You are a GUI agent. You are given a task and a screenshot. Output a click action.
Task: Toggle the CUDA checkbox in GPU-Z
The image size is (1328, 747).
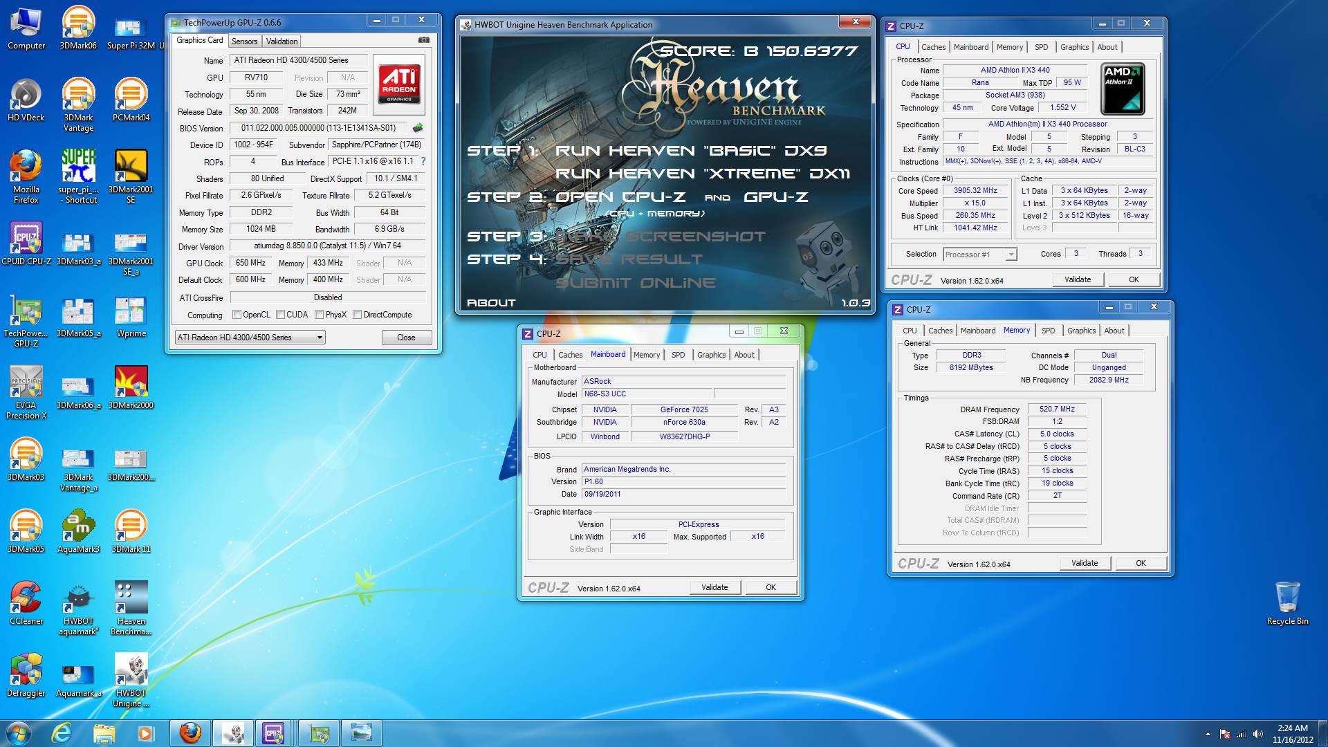[x=281, y=315]
